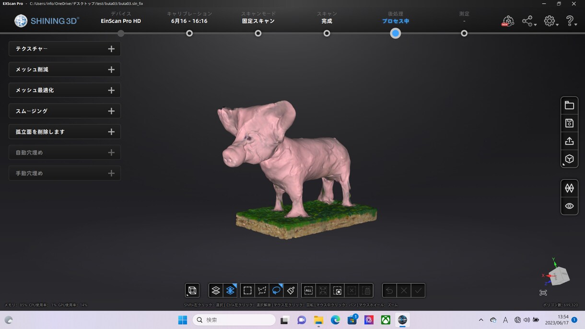585x329 pixels.
Task: Expand the メッシュ最適化 panel
Action: (65, 90)
